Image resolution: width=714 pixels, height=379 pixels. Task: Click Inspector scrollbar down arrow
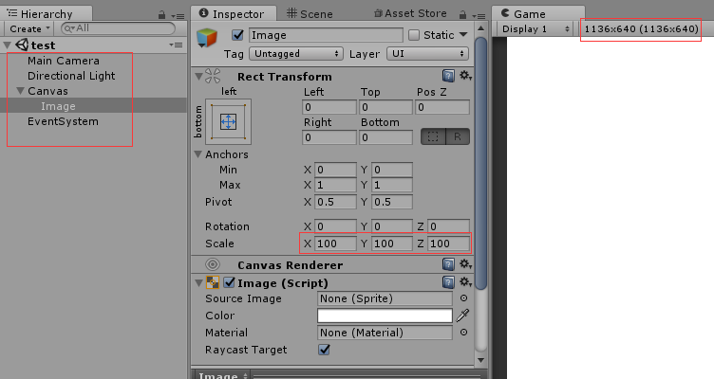click(x=480, y=360)
